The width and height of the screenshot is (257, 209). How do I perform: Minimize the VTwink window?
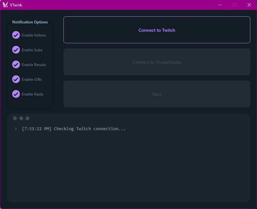point(220,5)
